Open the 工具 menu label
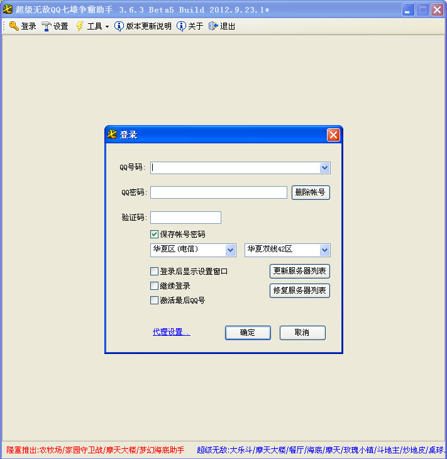The image size is (447, 459). (94, 26)
